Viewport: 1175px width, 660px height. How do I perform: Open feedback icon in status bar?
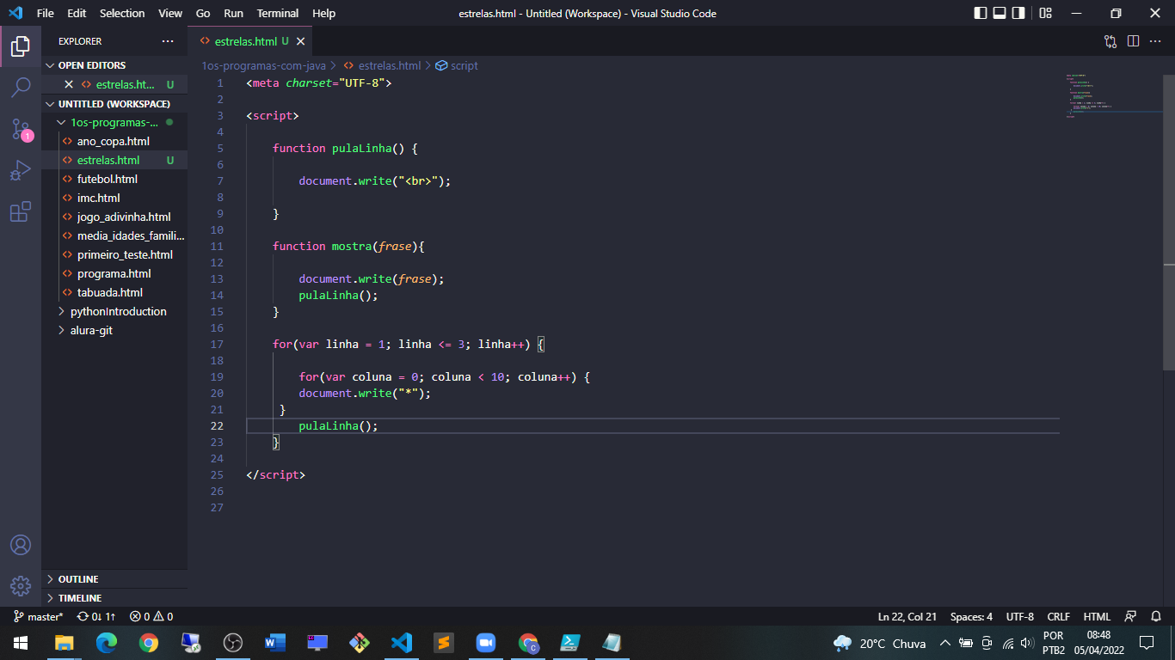point(1130,616)
